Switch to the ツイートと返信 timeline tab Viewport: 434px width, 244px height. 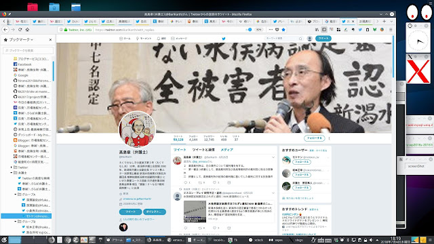coord(203,150)
